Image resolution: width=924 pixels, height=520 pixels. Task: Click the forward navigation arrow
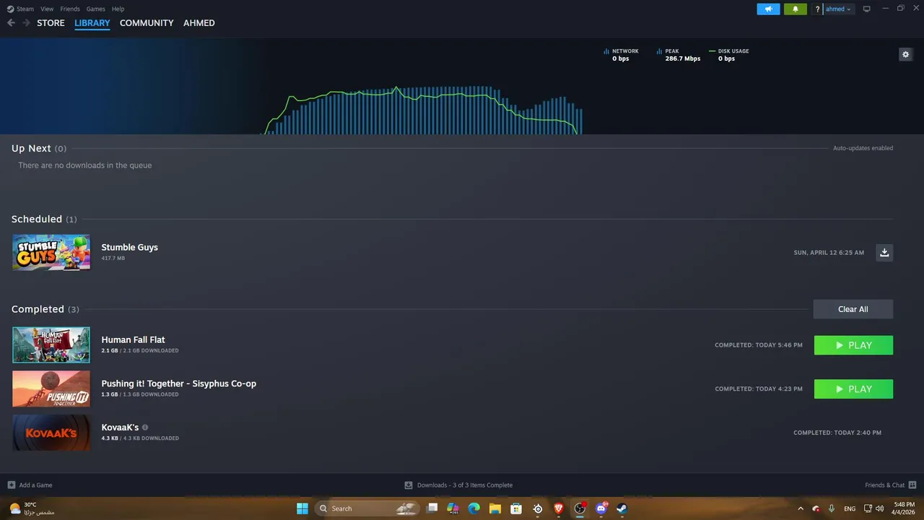[x=26, y=23]
